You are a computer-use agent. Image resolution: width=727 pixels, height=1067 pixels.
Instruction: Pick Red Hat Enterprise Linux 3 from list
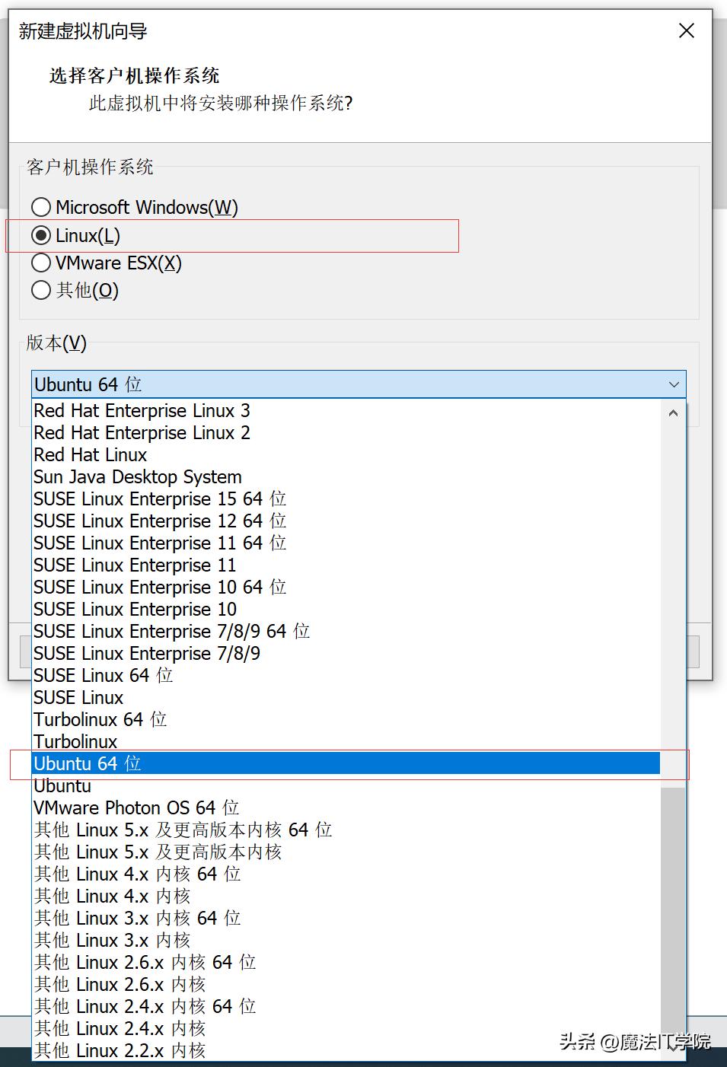(142, 411)
